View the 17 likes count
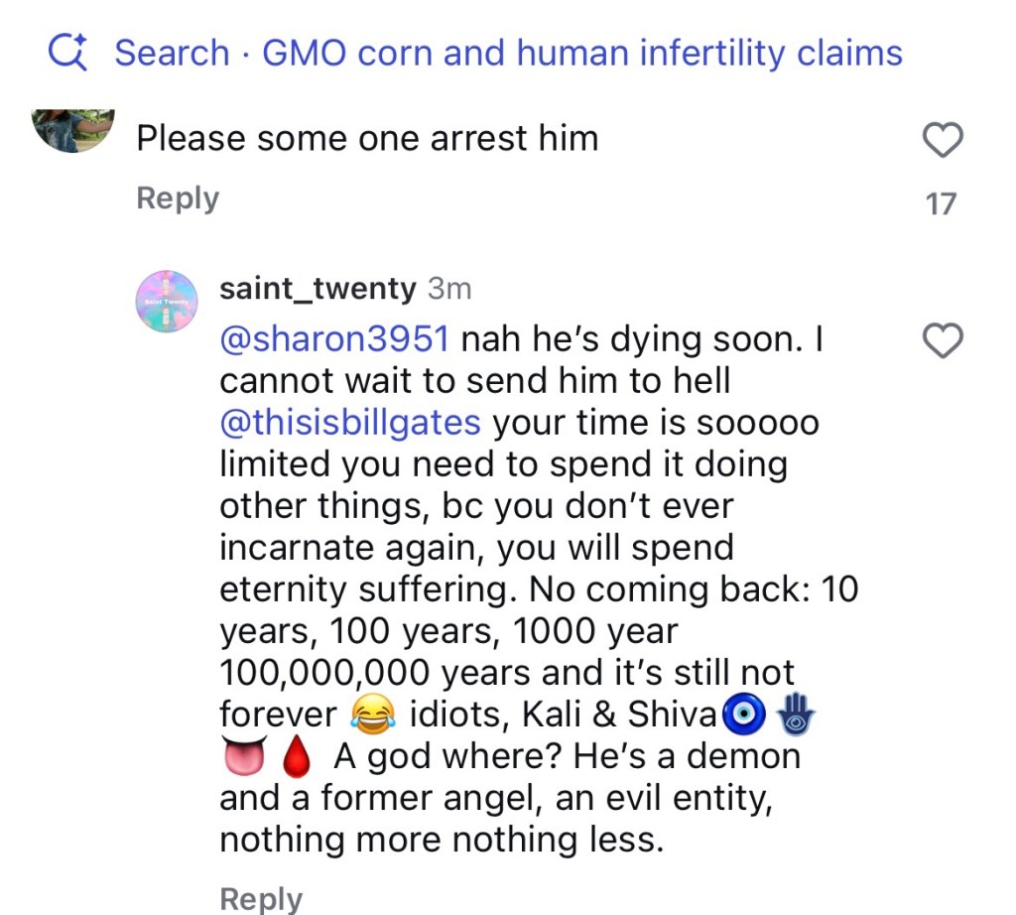1016x915 pixels. point(941,204)
